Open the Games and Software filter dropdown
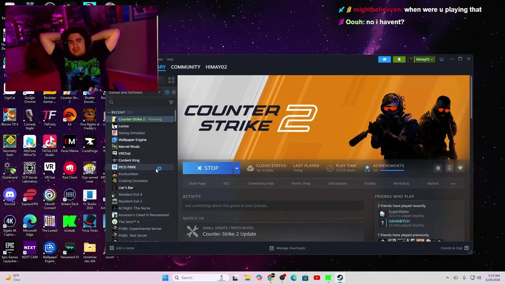 (x=134, y=92)
